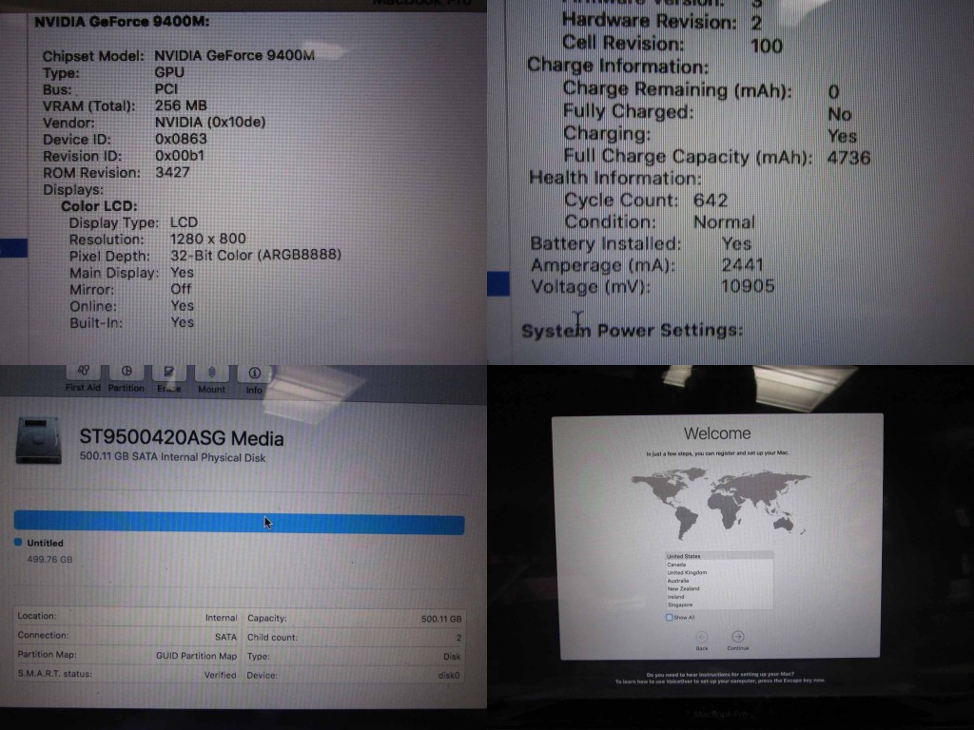Click the Back arrow in the Welcome setup
This screenshot has width=974, height=730.
[702, 637]
